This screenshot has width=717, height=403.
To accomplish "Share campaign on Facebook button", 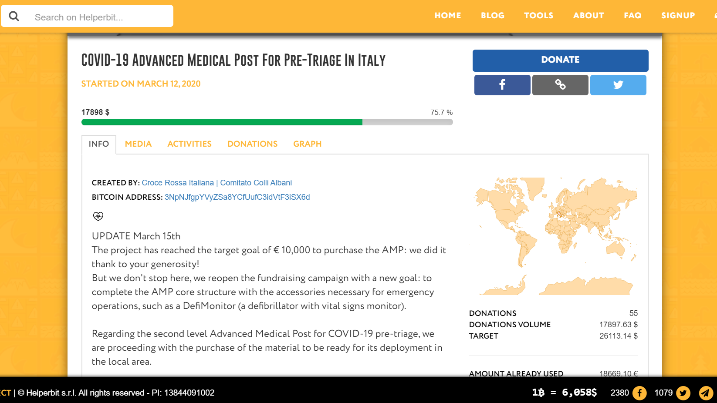I will click(x=502, y=85).
